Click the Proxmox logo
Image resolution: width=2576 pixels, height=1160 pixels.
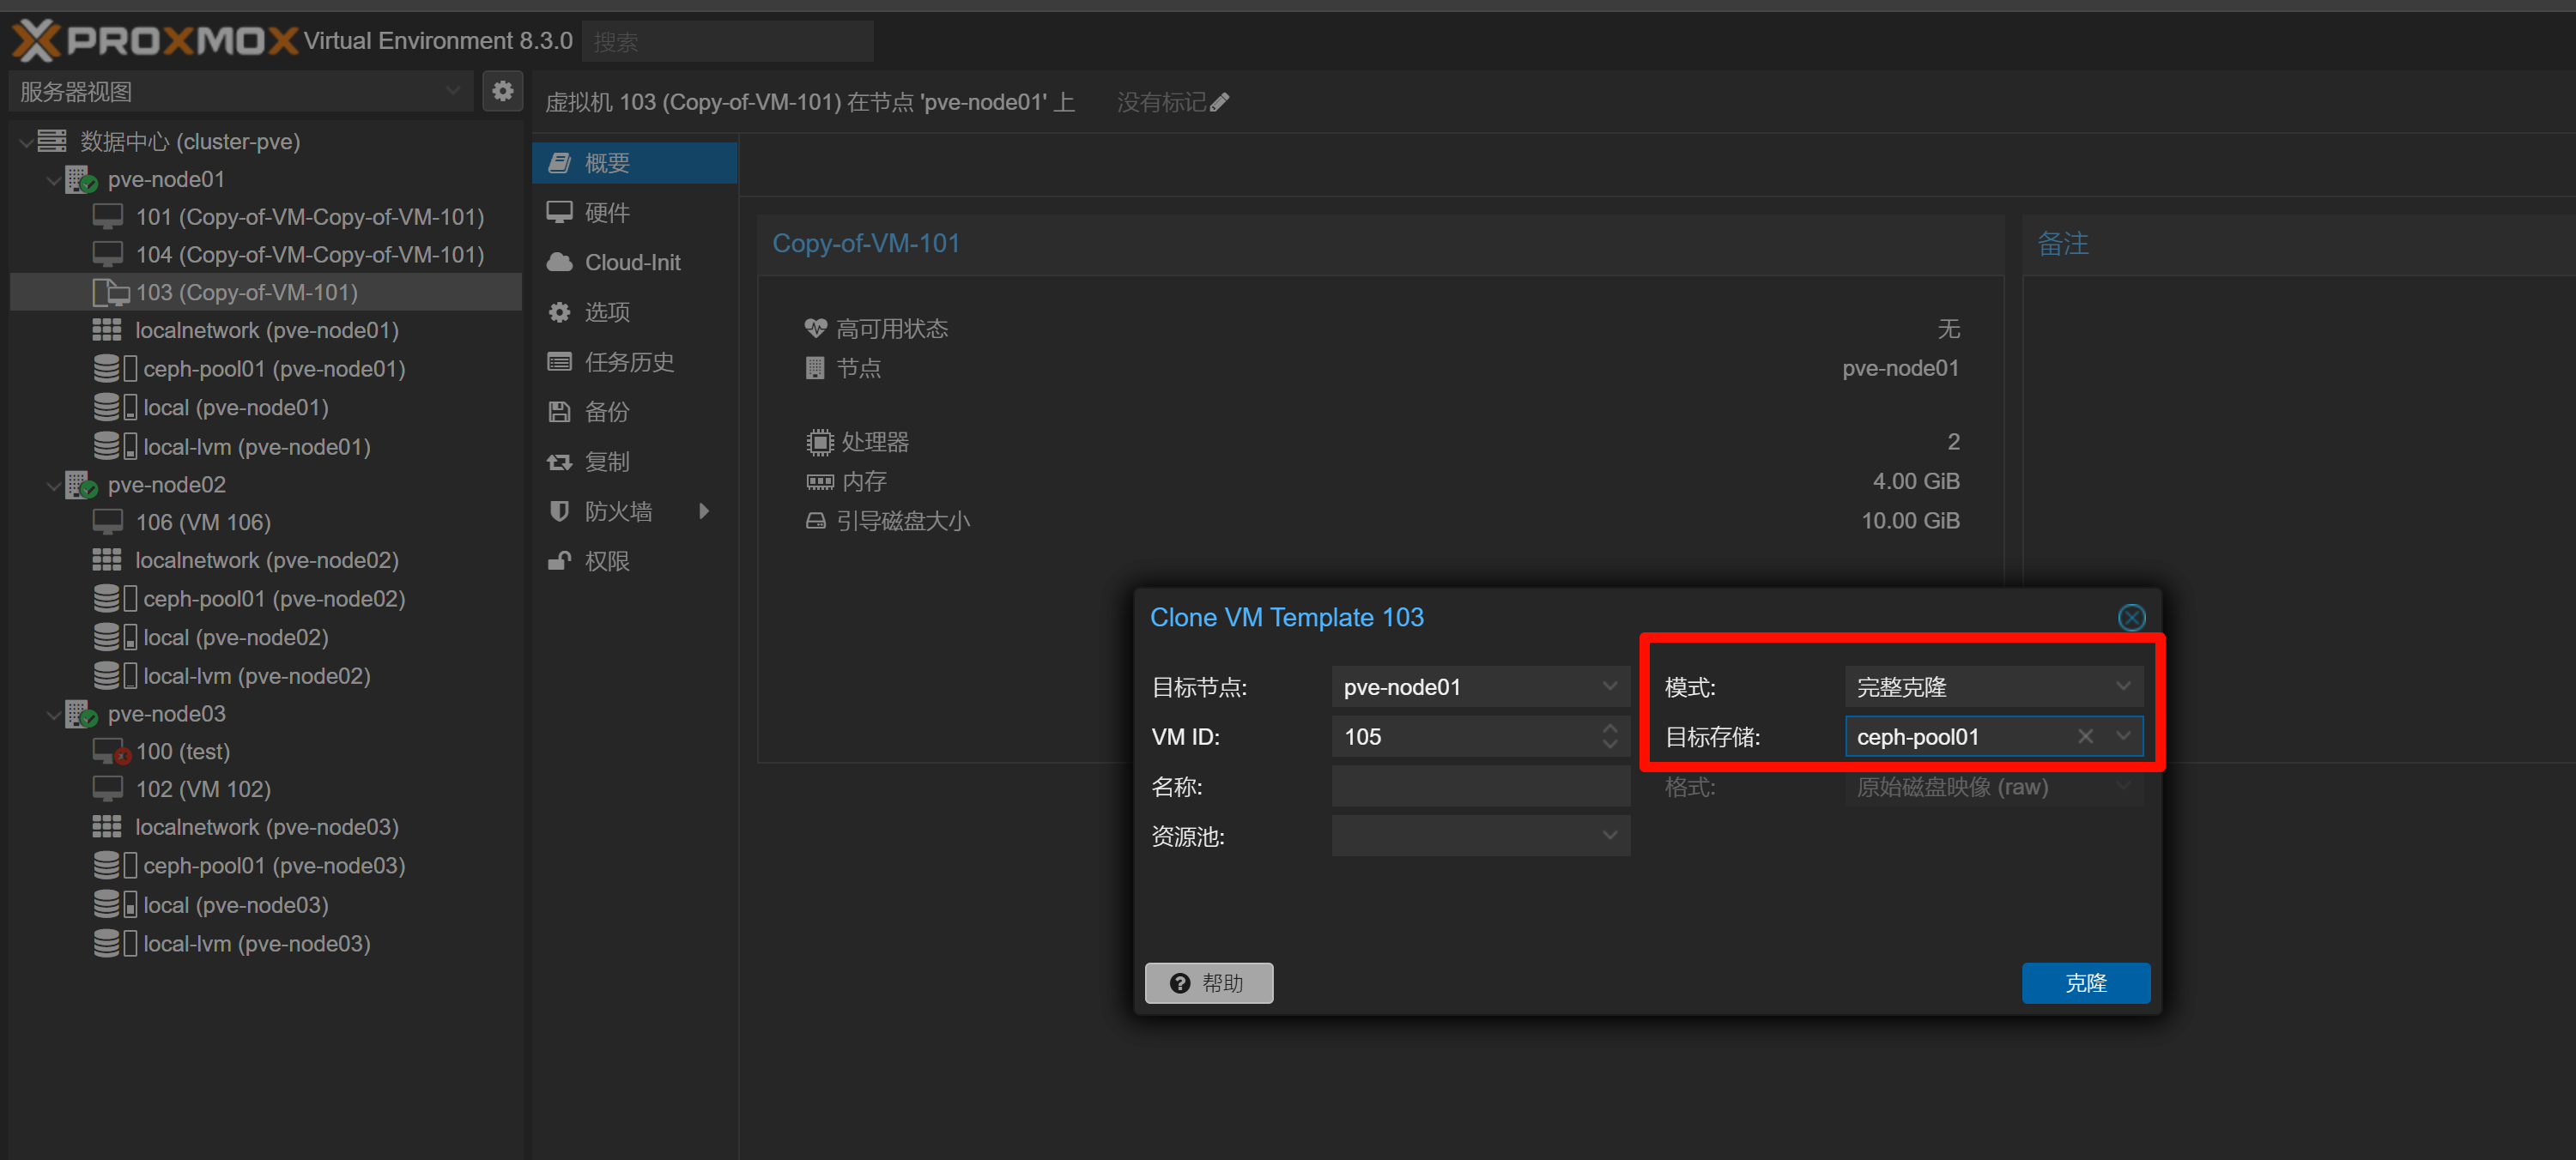[155, 41]
